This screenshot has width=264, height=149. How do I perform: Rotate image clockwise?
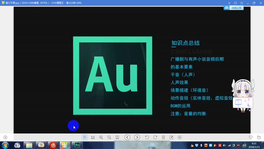pos(155,137)
